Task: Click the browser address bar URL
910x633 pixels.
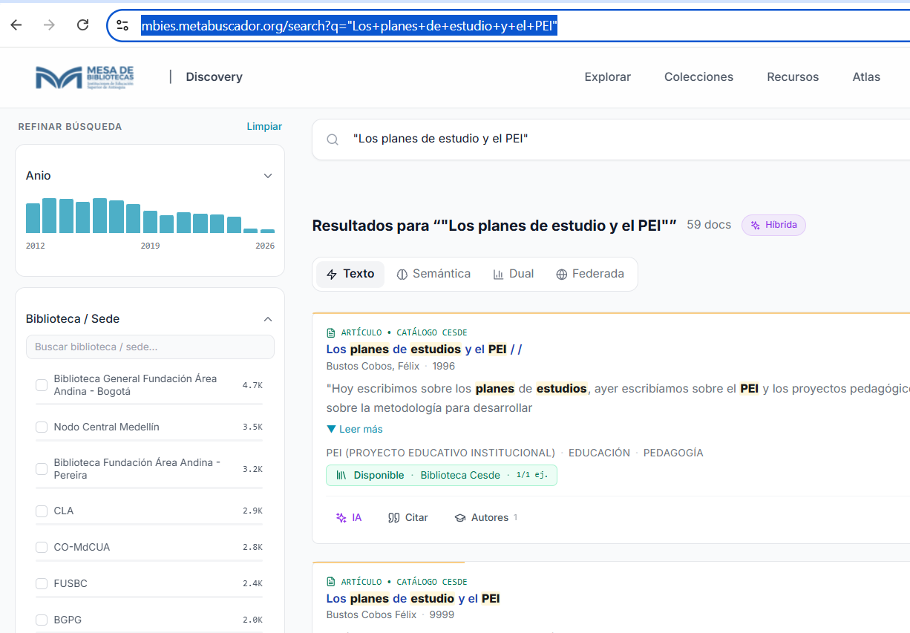Action: tap(349, 27)
